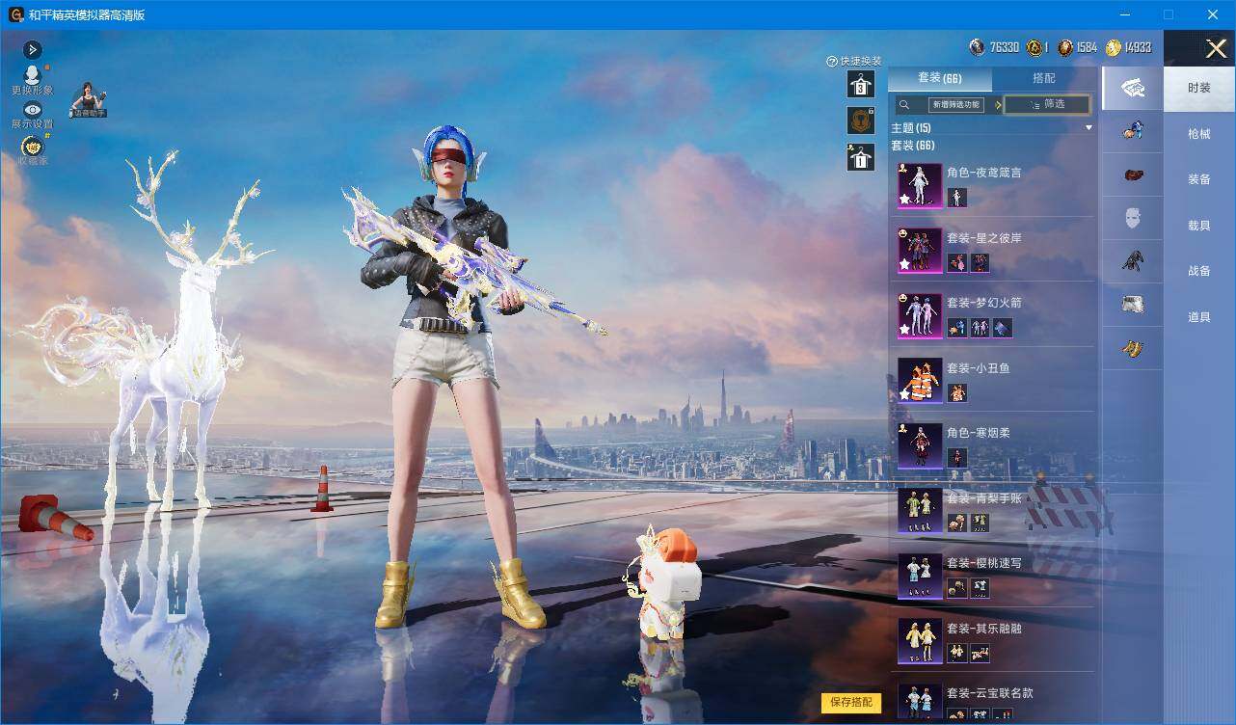The width and height of the screenshot is (1236, 725).
Task: Select the 套装-梦幻火箭 outfit thumbnail
Action: (x=920, y=315)
